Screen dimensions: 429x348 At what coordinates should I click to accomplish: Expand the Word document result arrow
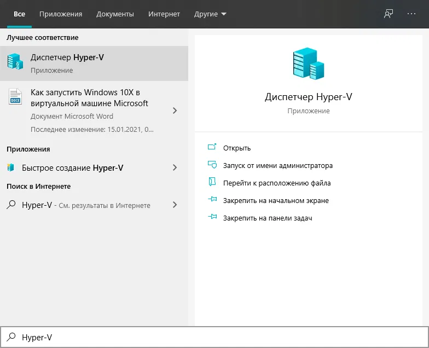(175, 111)
